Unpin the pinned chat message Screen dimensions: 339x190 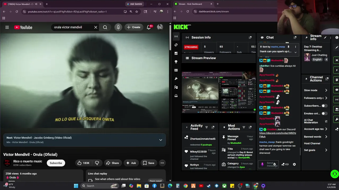288,47
